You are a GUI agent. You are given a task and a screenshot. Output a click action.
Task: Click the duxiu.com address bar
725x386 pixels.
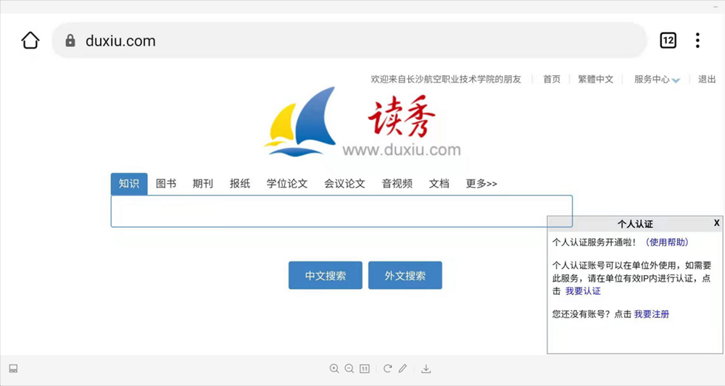pos(349,41)
